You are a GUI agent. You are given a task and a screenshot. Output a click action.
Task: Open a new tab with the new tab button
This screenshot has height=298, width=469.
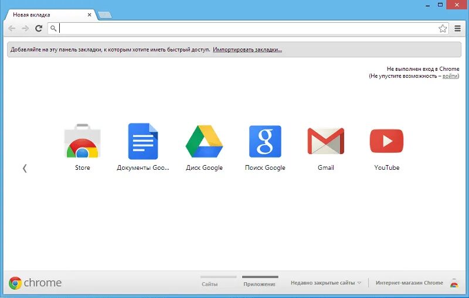click(x=105, y=15)
